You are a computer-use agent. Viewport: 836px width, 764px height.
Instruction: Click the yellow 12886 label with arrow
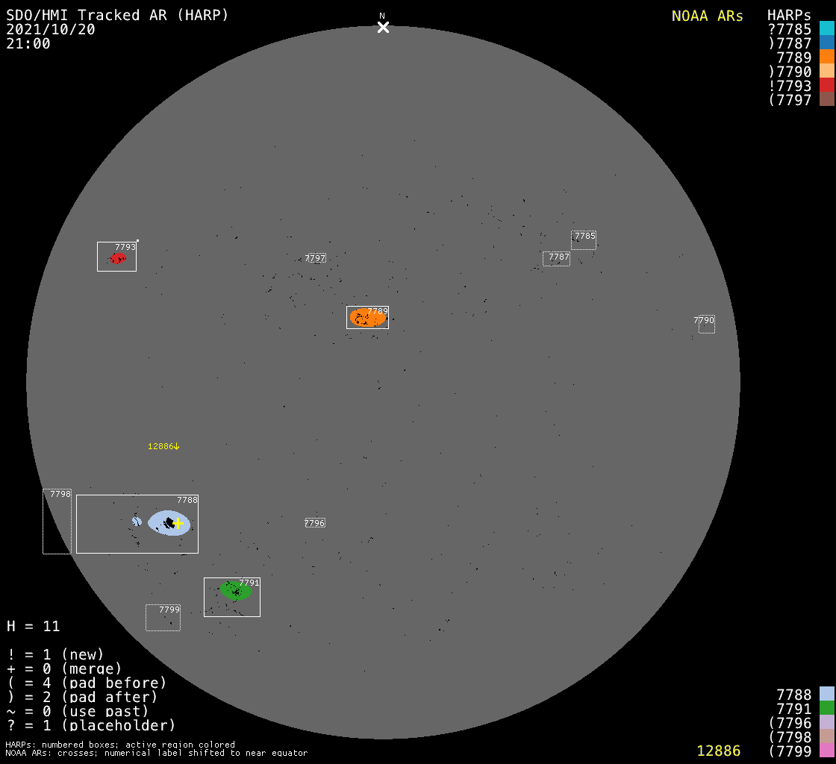[x=163, y=446]
